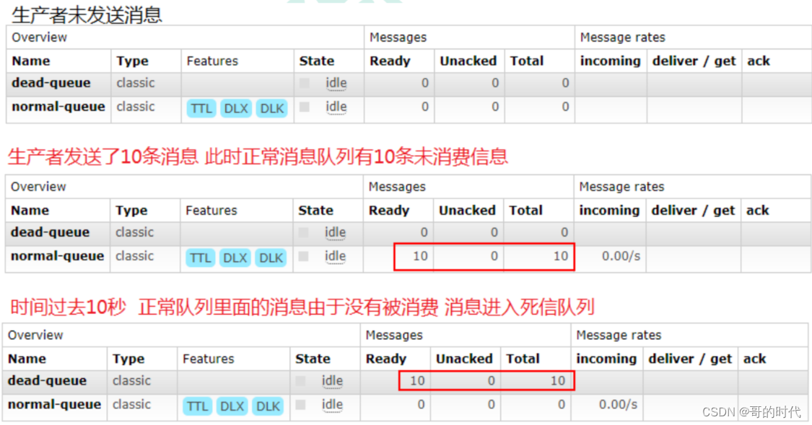Sort bottom table by Total column
The width and height of the screenshot is (812, 425).
tap(523, 359)
